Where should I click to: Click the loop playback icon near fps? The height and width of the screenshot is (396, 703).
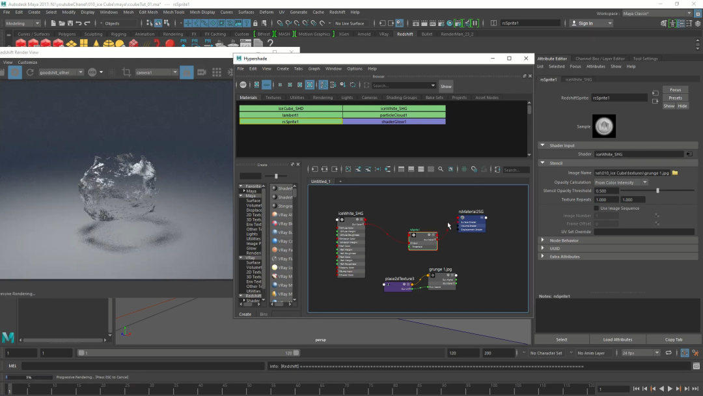(x=669, y=353)
